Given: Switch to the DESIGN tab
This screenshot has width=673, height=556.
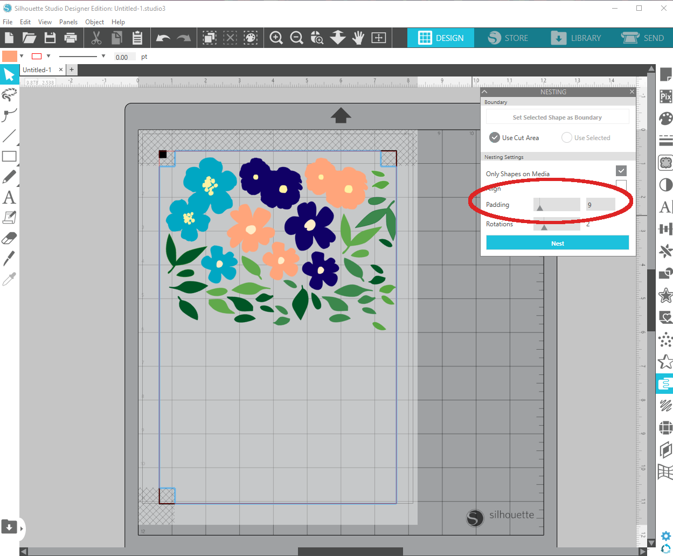Looking at the screenshot, I should (441, 38).
